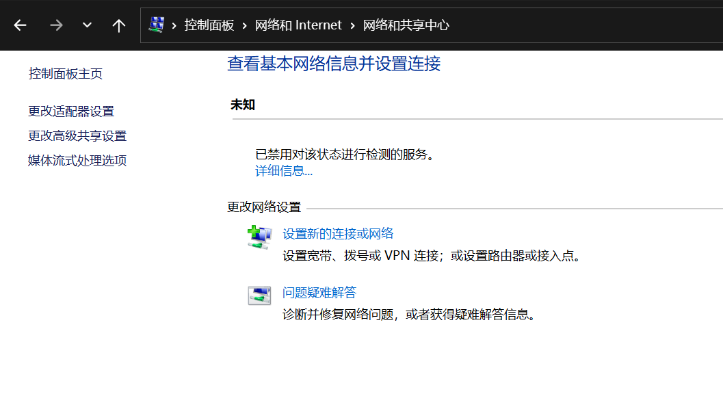Select 网络和共享中心 in the breadcrumb
Screen dimensions: 723x394
[406, 25]
